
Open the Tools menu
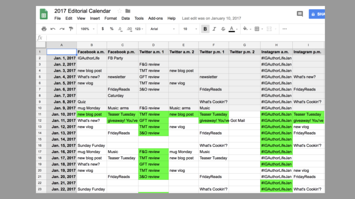point(139,18)
